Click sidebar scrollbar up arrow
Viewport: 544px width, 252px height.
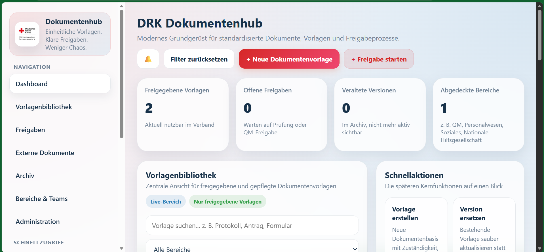(x=121, y=6)
